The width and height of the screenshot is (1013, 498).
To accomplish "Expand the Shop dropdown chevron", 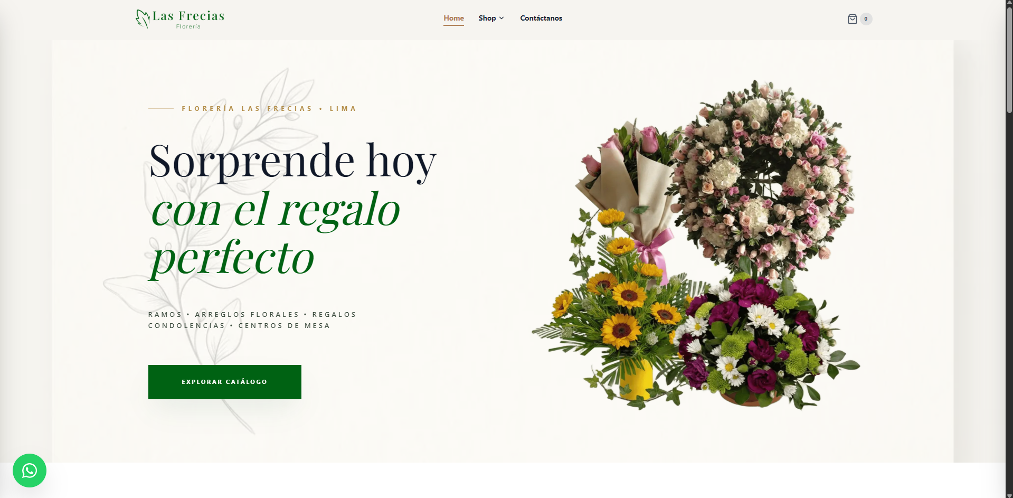I will [x=501, y=18].
